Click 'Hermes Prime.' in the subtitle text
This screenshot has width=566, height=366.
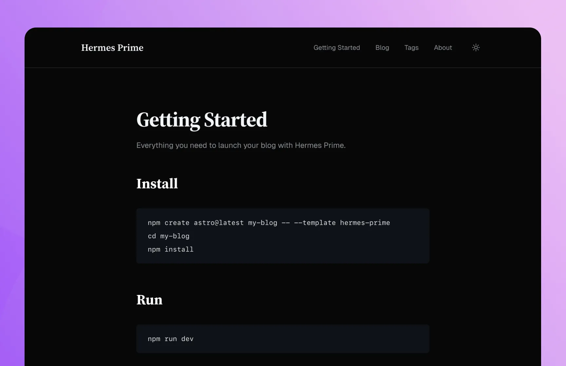pos(320,145)
